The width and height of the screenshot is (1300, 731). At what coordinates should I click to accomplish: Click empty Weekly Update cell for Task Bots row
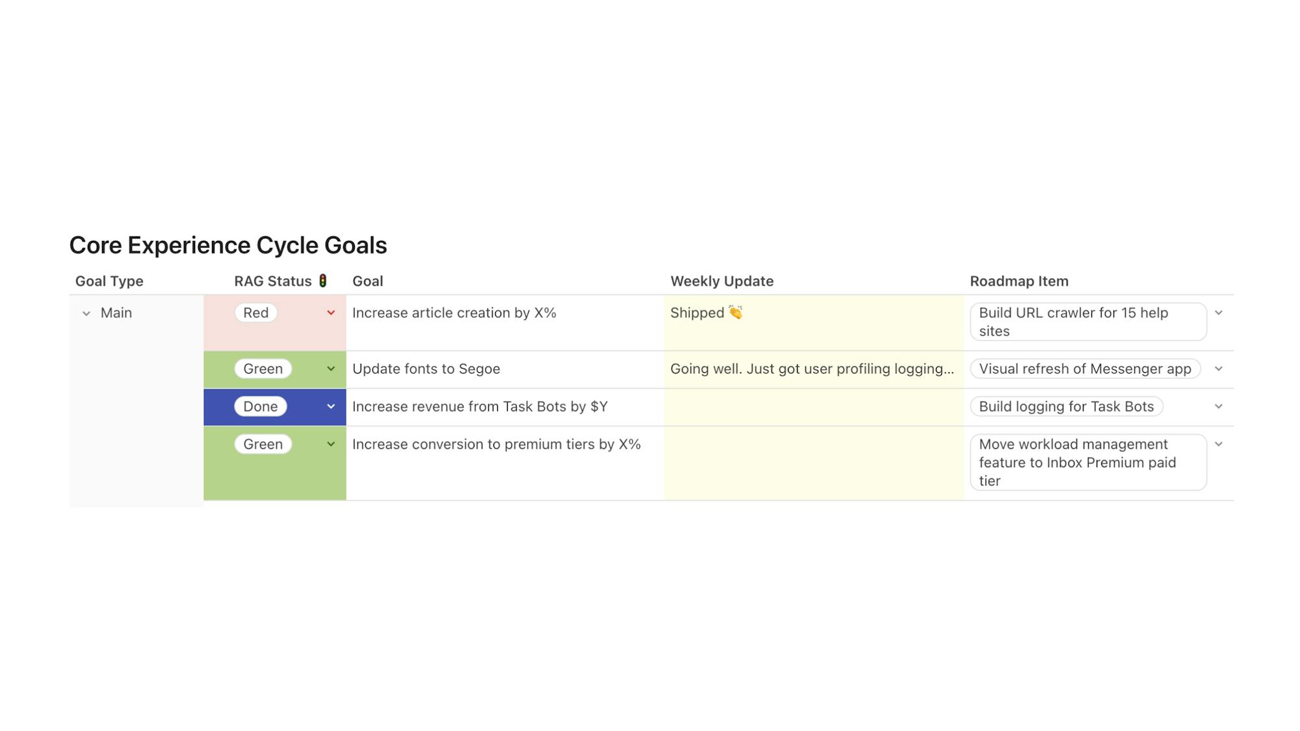coord(812,407)
